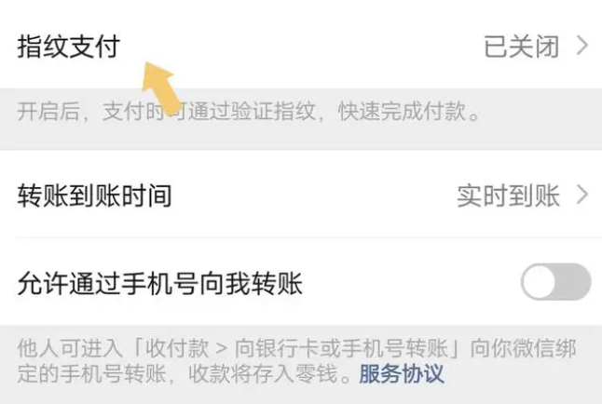
Task: Click the phone-number transfer explanation text
Action: (x=296, y=360)
